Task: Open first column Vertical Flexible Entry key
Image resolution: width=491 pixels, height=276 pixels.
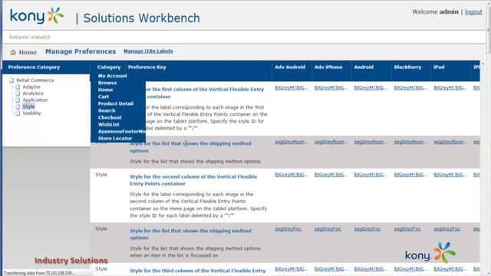Action: [205, 93]
